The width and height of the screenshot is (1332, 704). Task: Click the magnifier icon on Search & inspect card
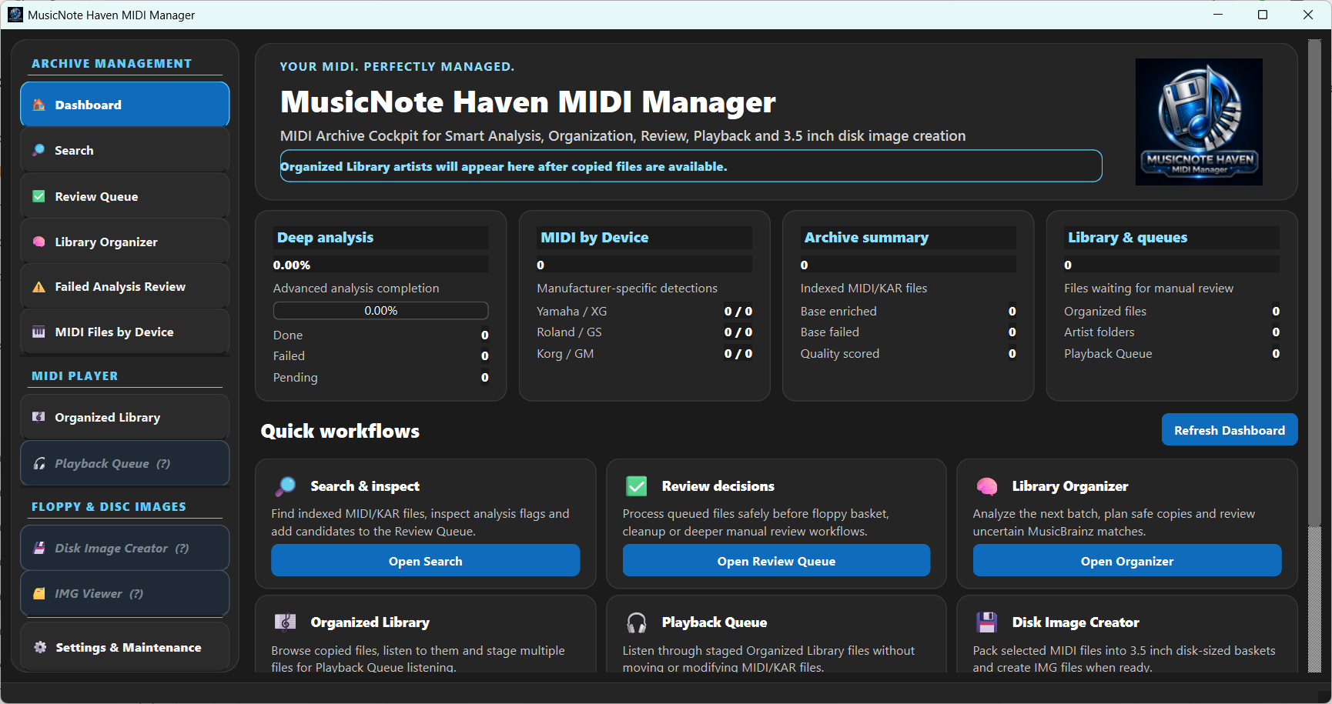pyautogui.click(x=285, y=486)
